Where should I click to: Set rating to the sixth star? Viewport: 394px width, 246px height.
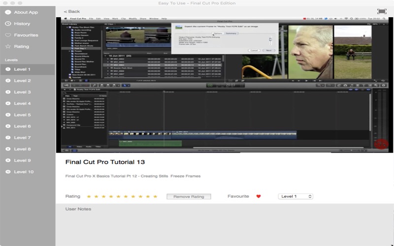point(126,196)
